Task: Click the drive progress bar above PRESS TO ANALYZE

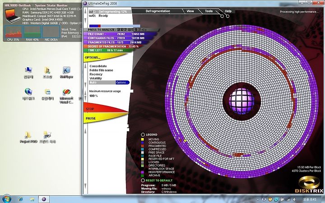Action: click(115, 26)
